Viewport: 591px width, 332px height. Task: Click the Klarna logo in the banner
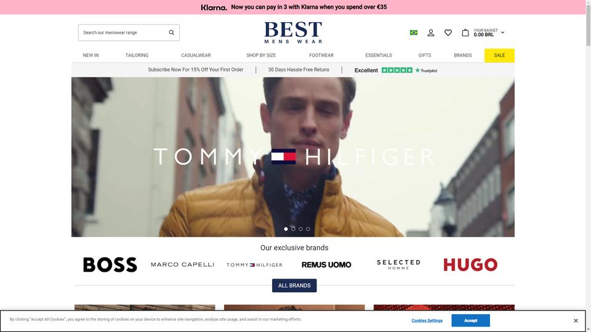[x=214, y=7]
